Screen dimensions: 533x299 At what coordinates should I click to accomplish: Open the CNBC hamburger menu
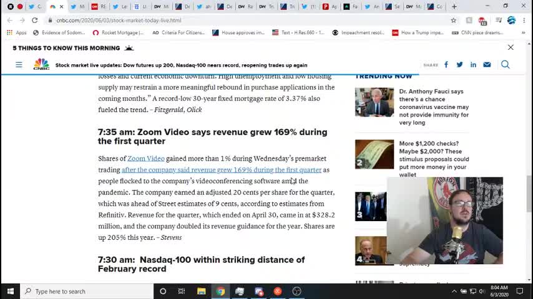pos(19,65)
